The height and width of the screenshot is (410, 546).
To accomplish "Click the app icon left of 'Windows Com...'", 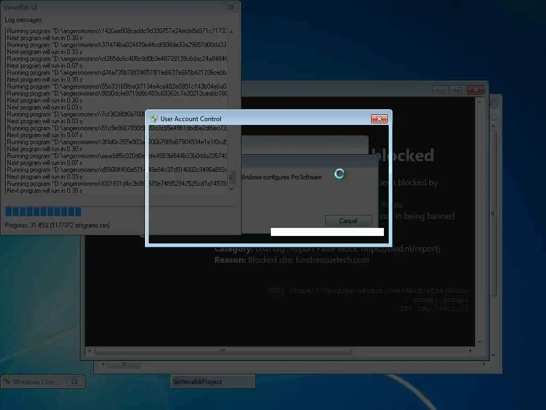I will click(x=6, y=381).
